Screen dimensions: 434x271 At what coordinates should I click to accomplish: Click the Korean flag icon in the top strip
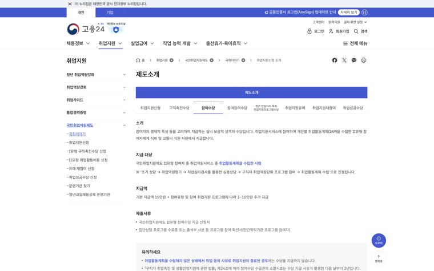click(70, 4)
